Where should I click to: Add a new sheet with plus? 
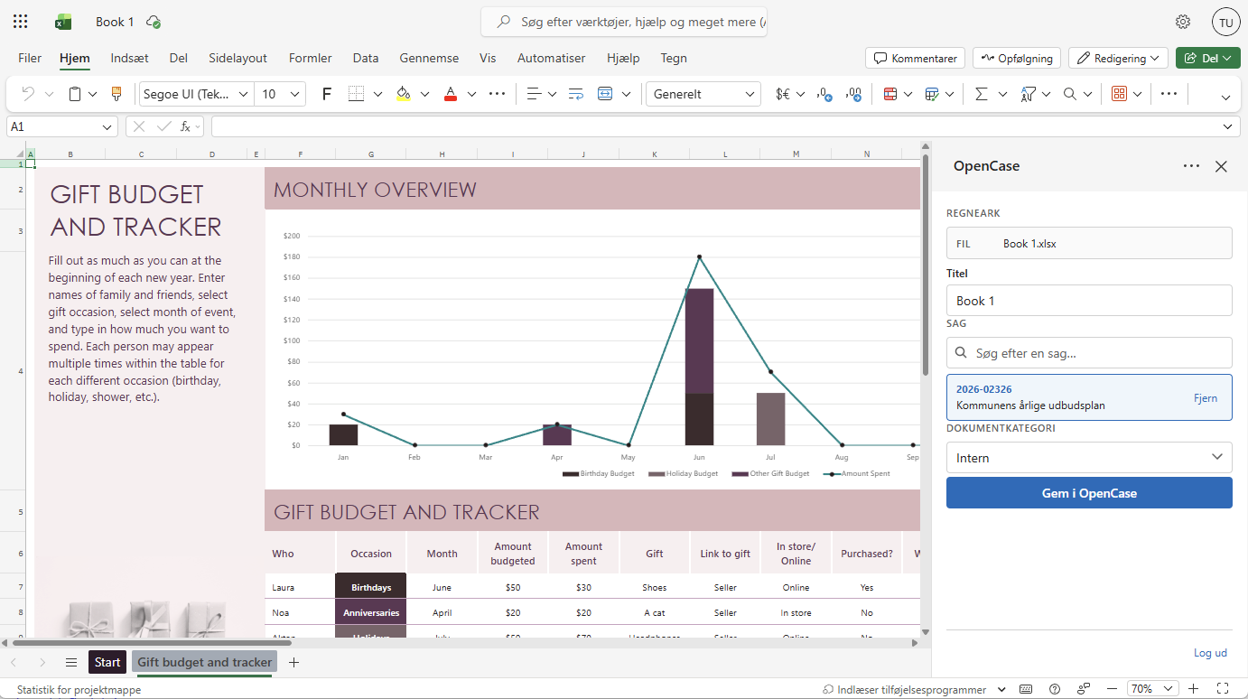click(293, 662)
